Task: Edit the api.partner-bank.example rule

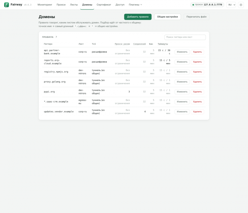Action: (x=182, y=52)
